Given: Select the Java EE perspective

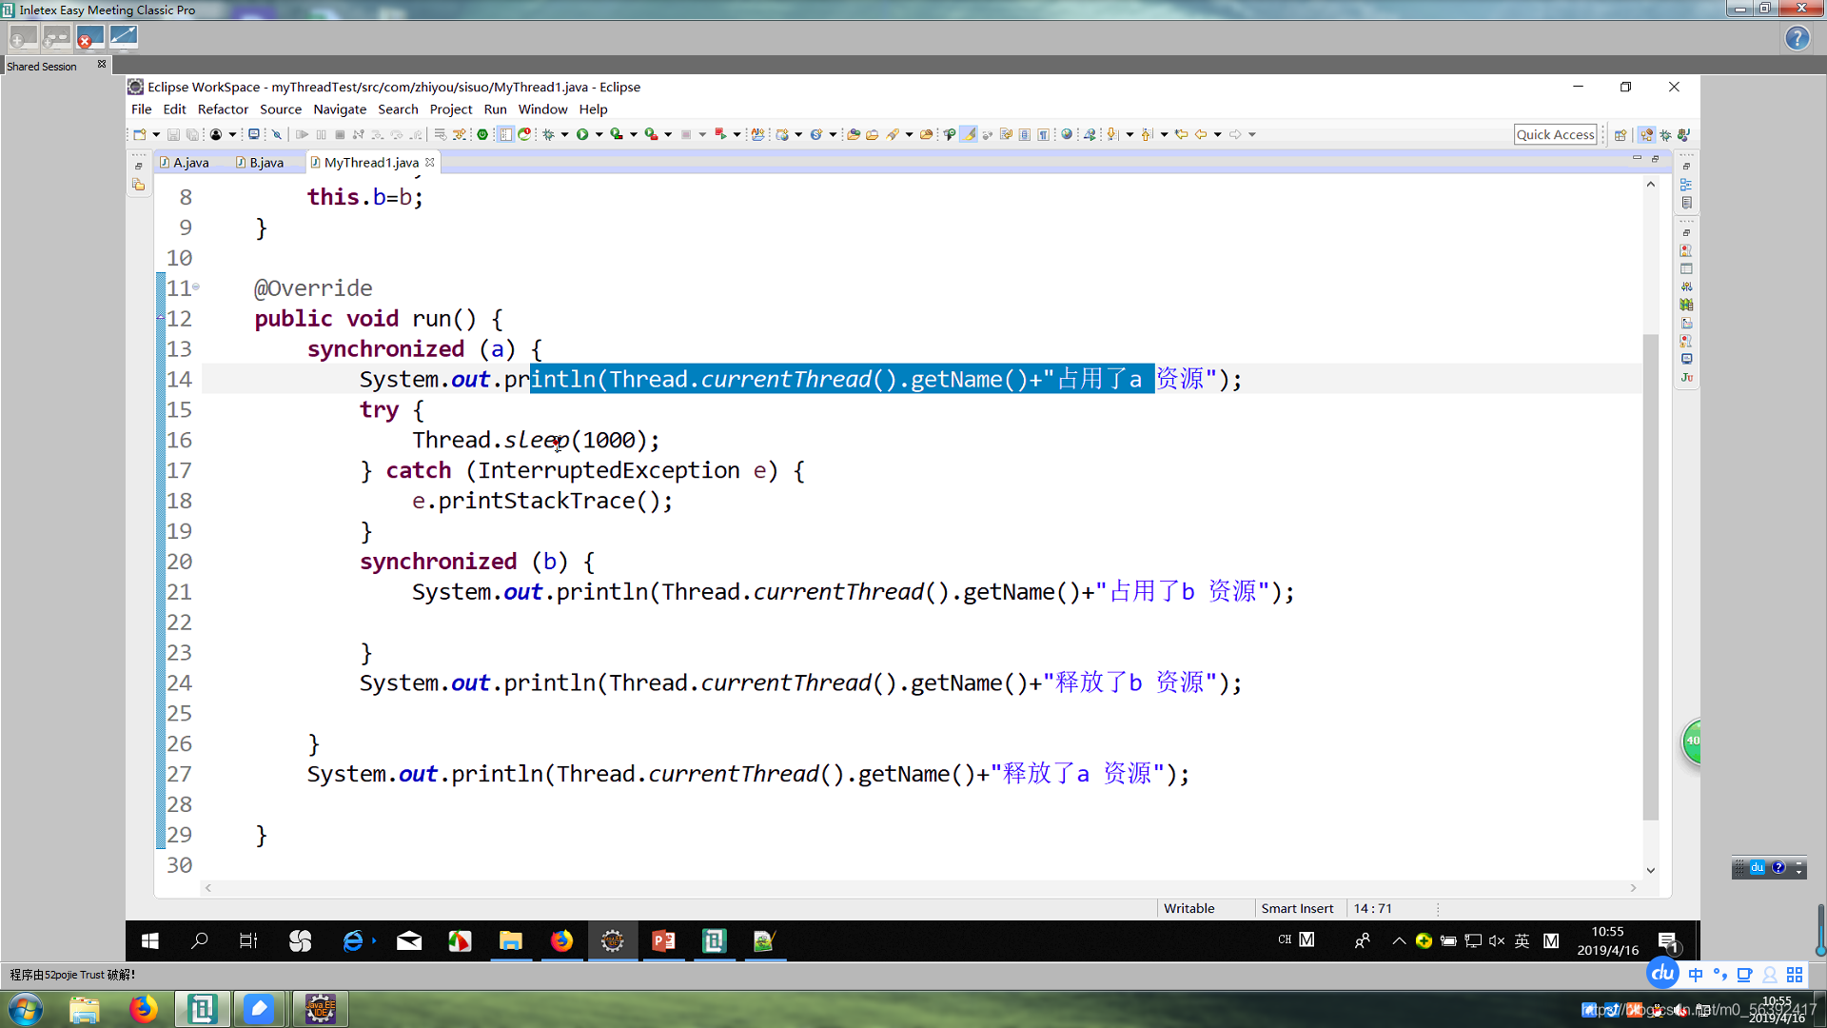Looking at the screenshot, I should [x=1646, y=134].
